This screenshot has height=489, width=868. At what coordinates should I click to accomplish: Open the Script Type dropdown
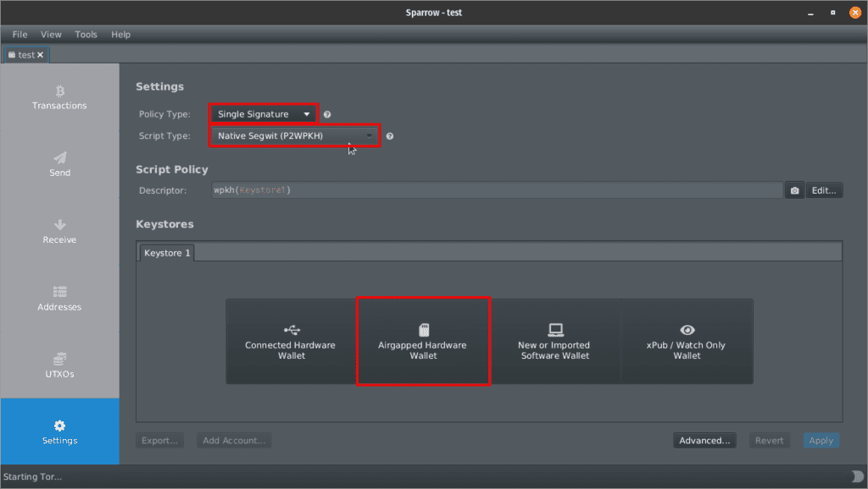click(x=294, y=136)
